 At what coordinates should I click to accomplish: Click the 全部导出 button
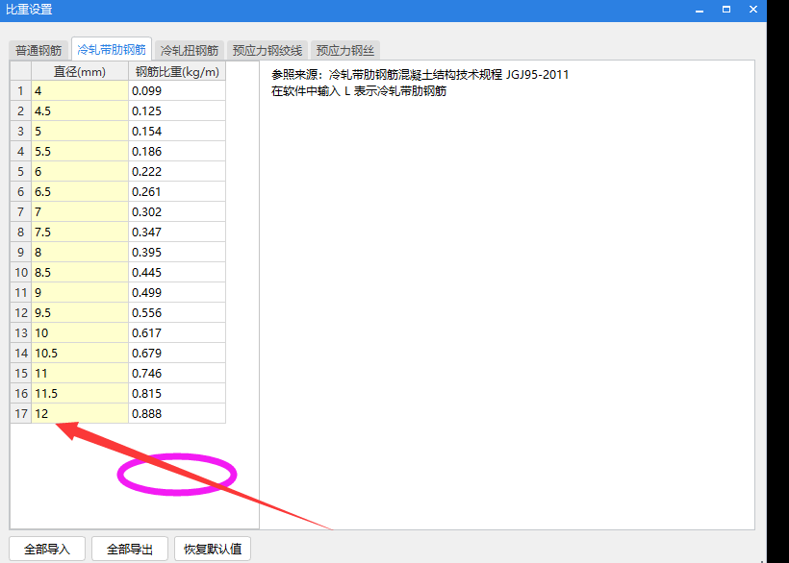[129, 548]
